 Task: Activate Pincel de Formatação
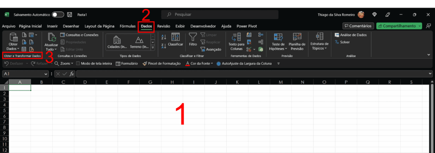[161, 64]
